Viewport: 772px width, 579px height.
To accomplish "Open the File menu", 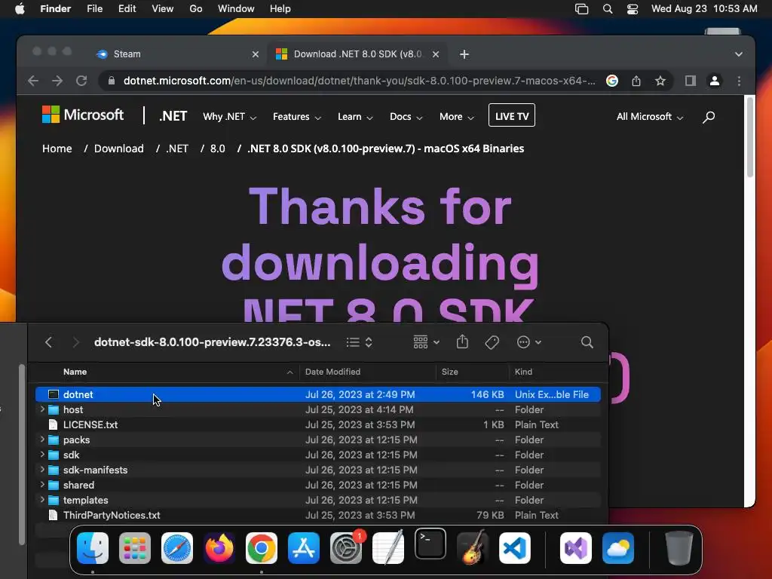I will pyautogui.click(x=94, y=9).
